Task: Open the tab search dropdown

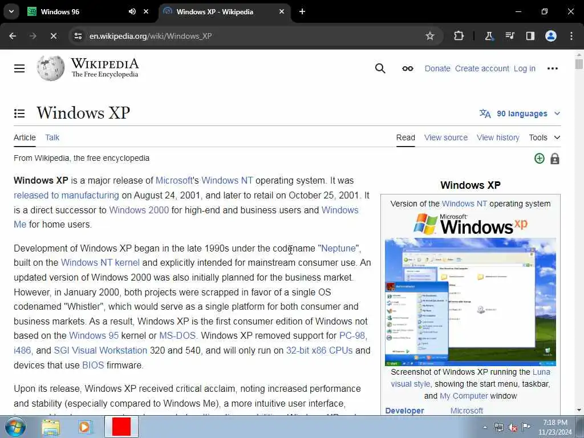Action: pyautogui.click(x=11, y=11)
